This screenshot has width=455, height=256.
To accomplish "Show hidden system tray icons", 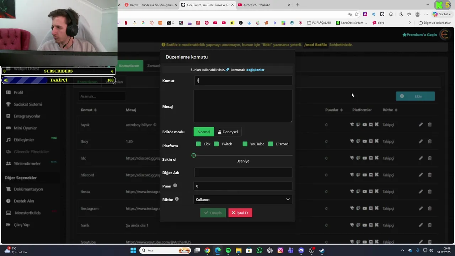I will (x=402, y=250).
